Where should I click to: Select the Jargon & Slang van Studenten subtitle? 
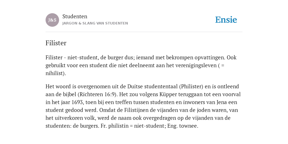(x=95, y=23)
